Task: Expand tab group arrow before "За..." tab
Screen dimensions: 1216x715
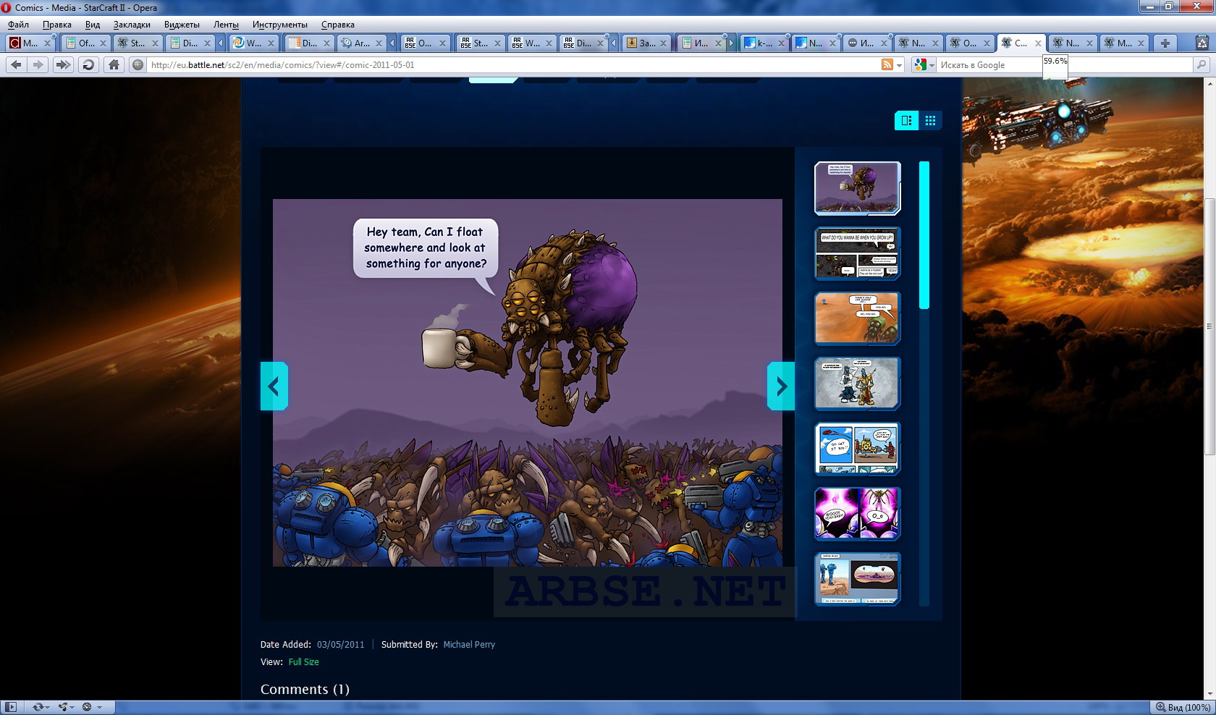Action: point(614,43)
